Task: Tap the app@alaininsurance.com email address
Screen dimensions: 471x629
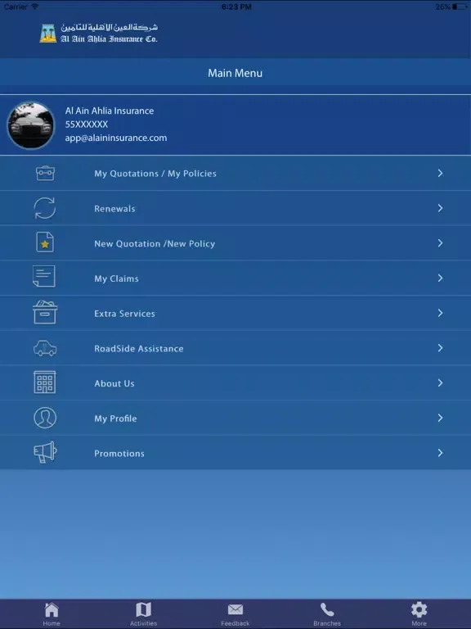Action: 116,138
